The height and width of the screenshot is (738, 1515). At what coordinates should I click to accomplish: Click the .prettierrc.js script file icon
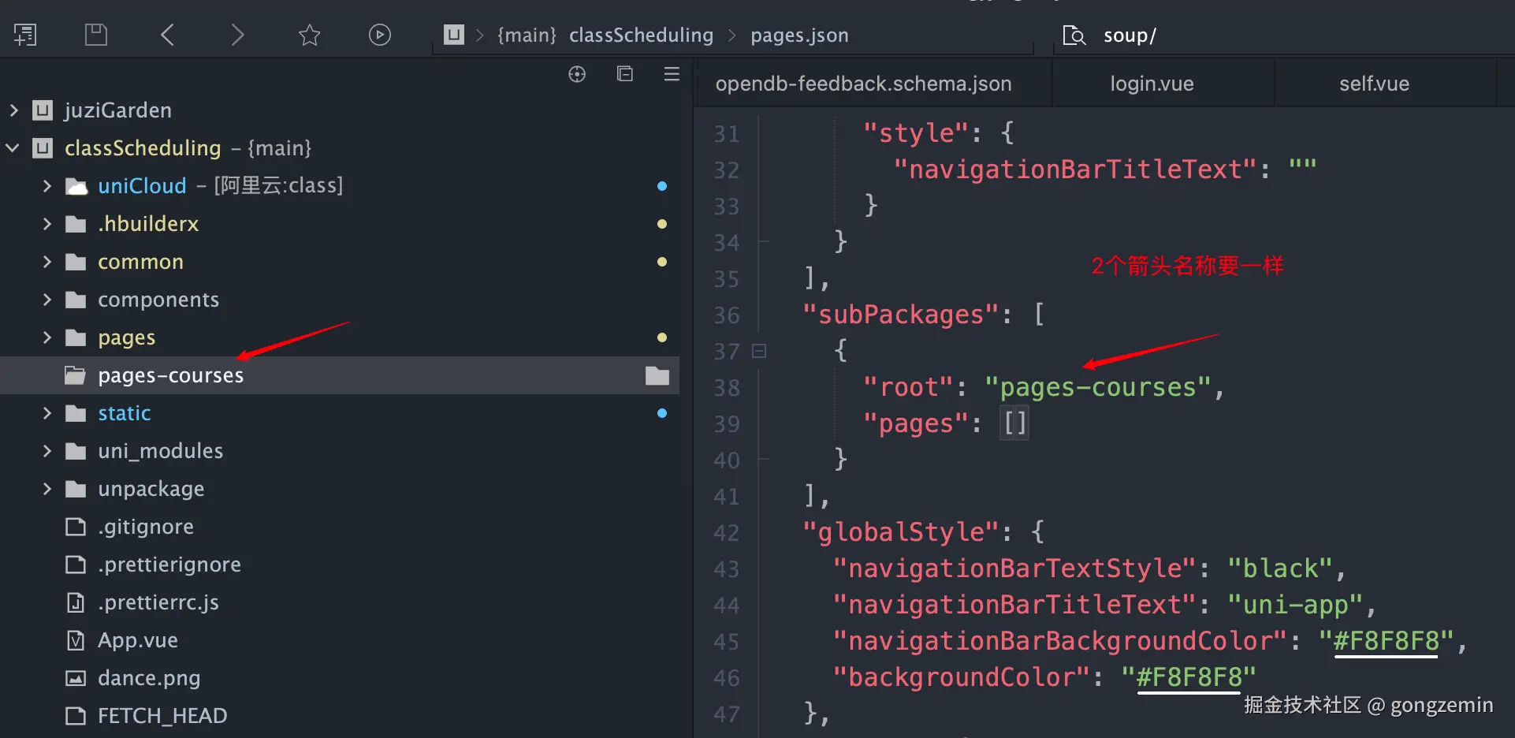76,602
